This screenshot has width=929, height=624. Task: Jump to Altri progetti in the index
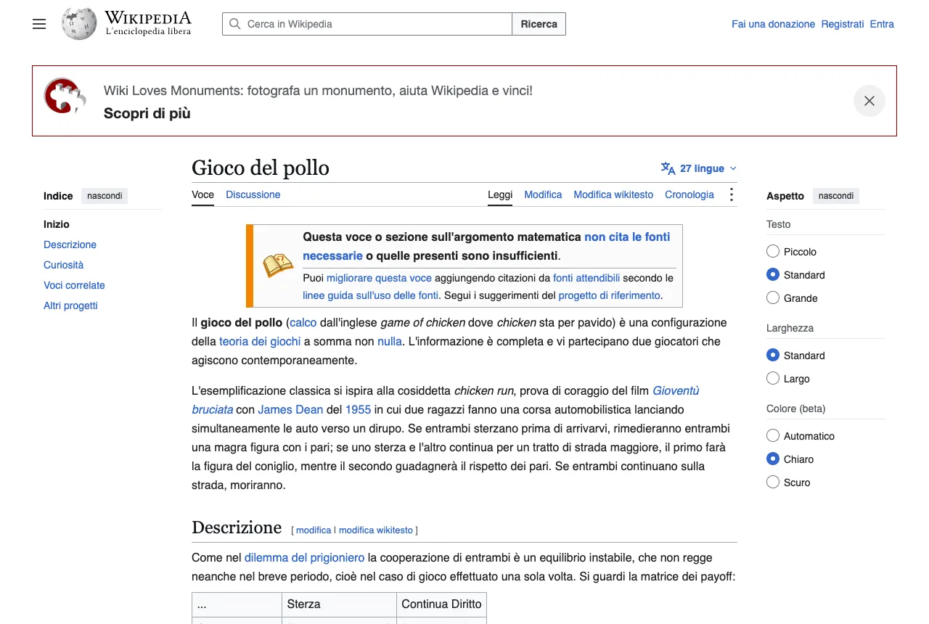[x=70, y=305]
